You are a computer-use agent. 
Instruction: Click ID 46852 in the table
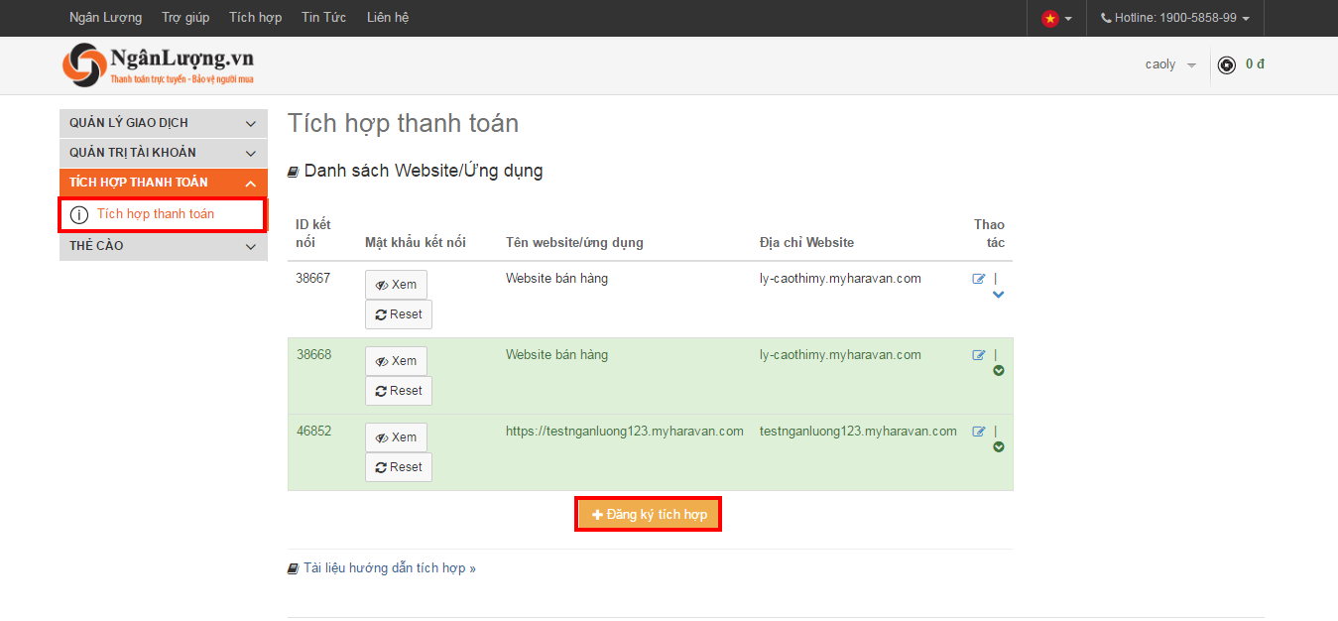click(x=313, y=432)
